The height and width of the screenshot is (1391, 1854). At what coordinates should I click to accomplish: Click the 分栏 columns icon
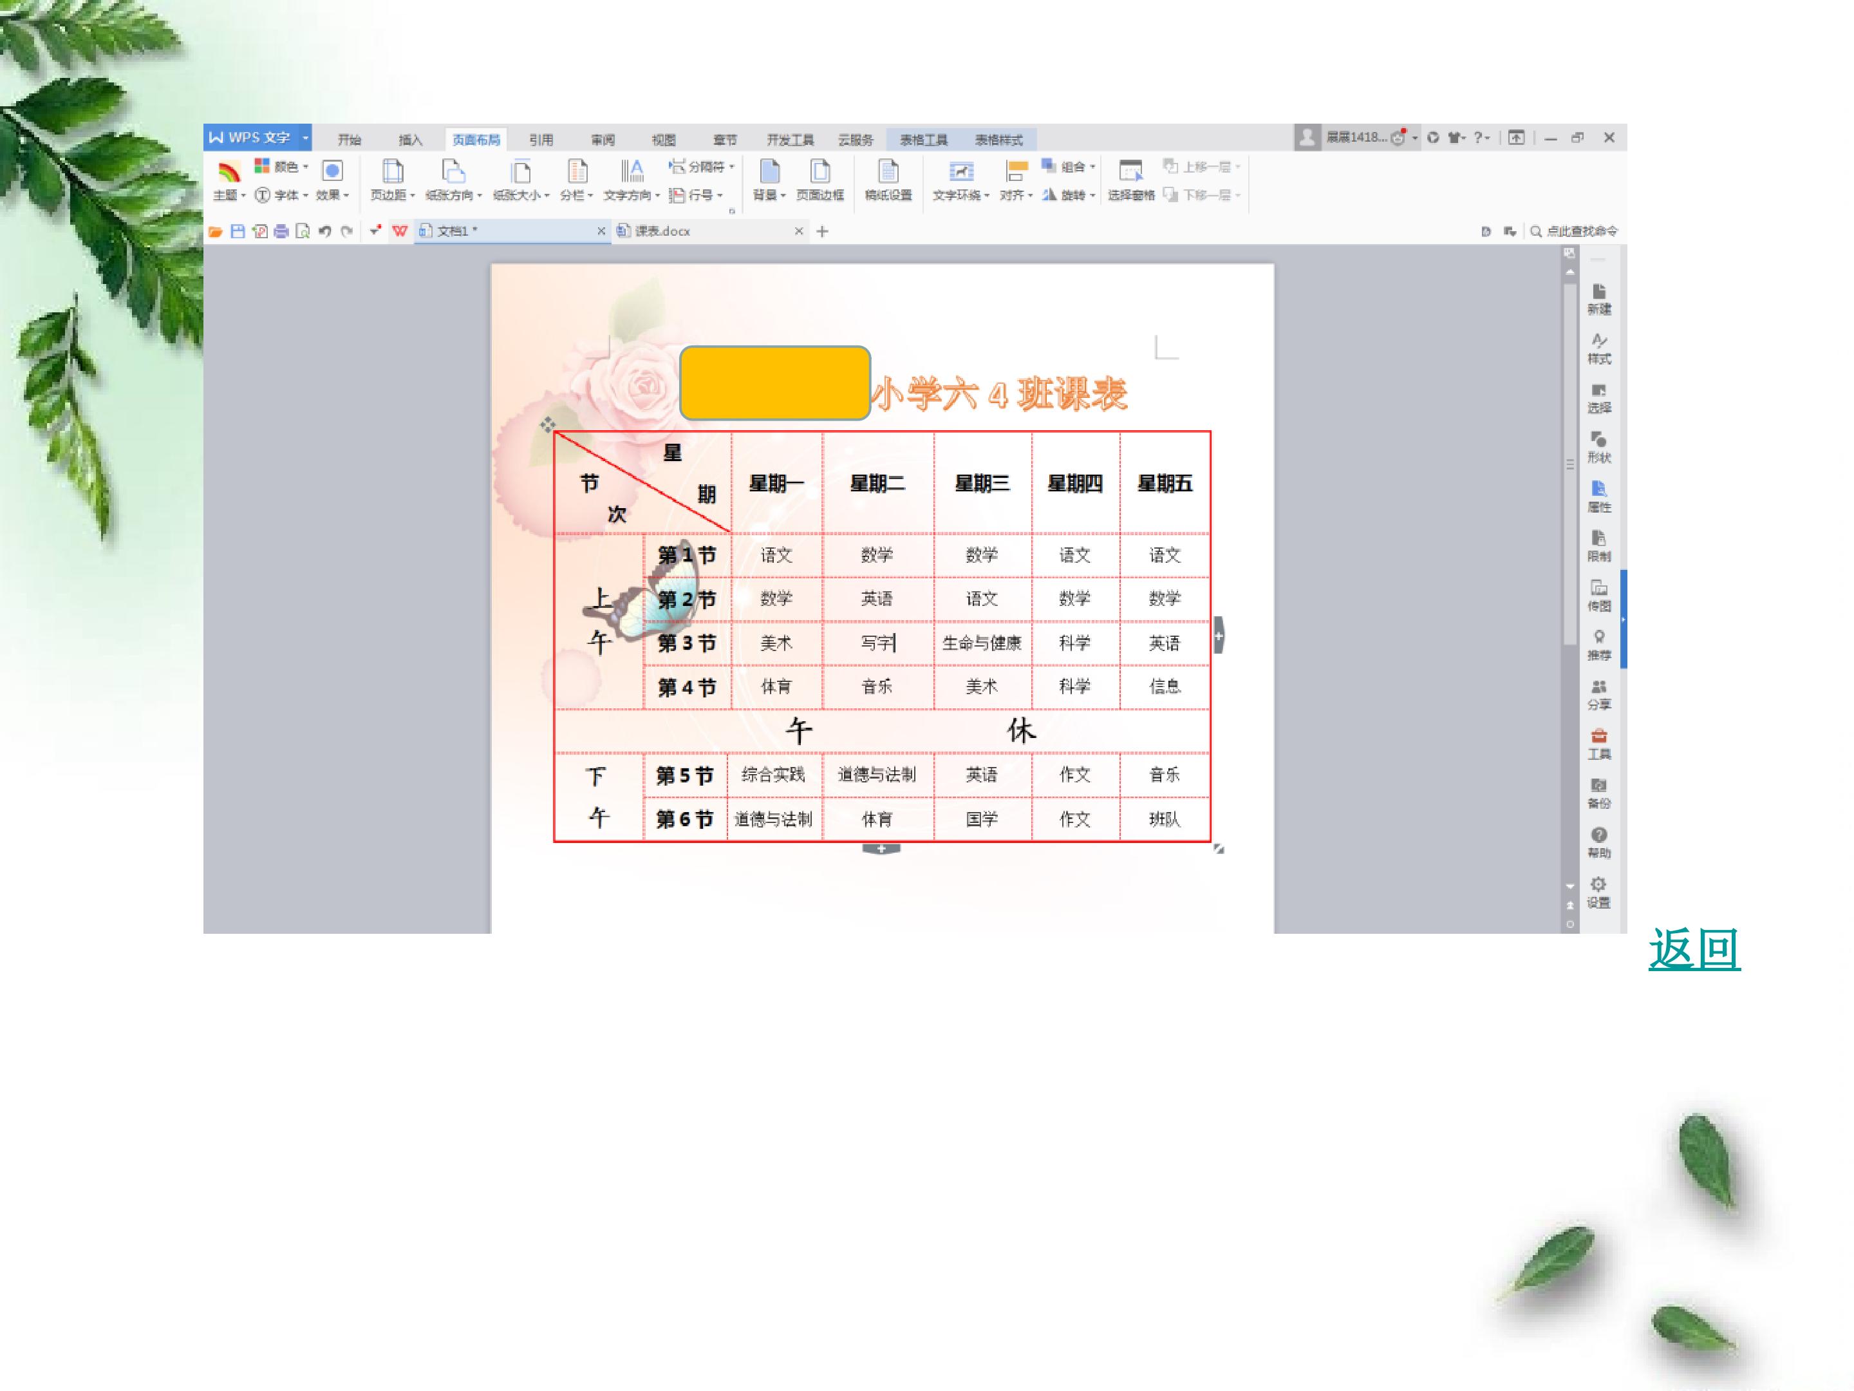(577, 172)
